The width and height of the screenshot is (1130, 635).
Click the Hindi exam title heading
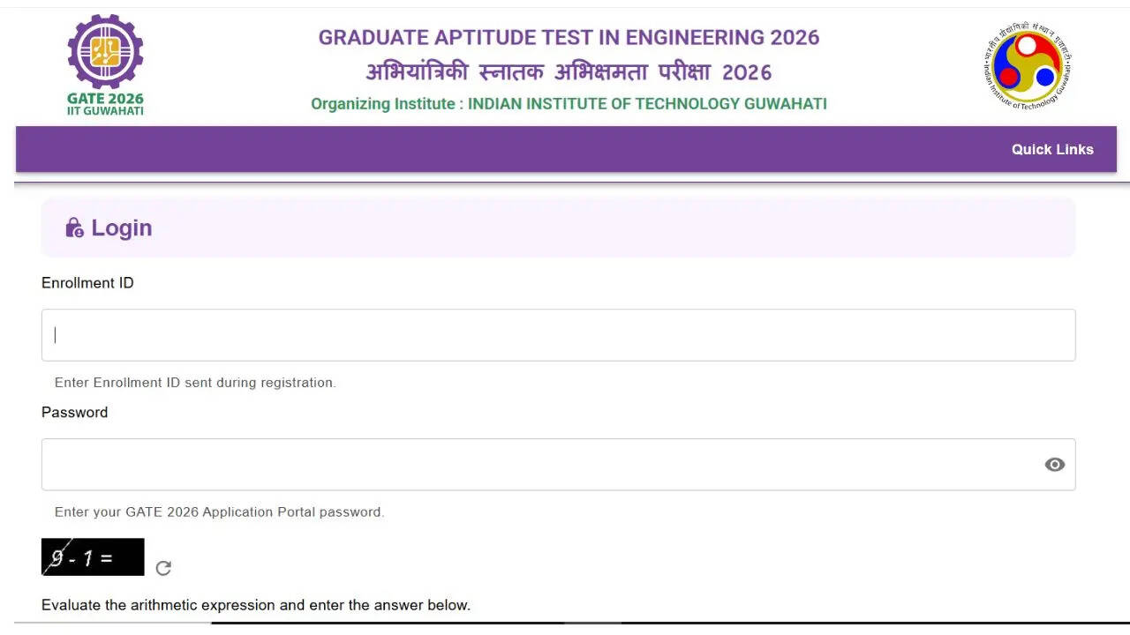pyautogui.click(x=569, y=72)
